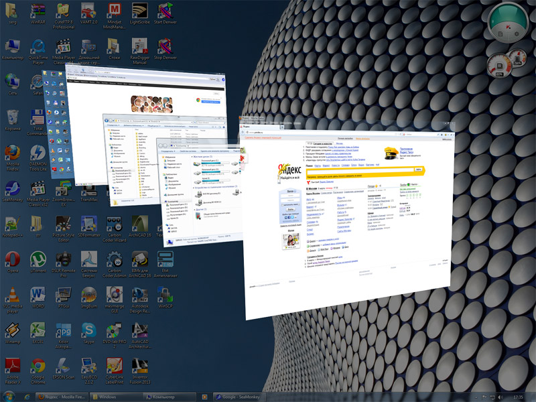Open the BIMx для ArchiCAD 16 icon
The height and width of the screenshot is (402, 536).
(x=139, y=264)
